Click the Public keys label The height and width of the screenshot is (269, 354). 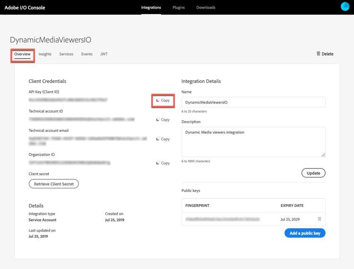(191, 191)
